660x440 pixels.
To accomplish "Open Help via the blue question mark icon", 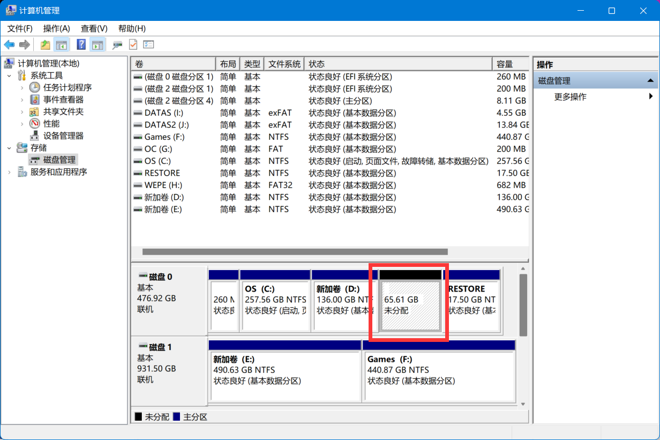I will (81, 44).
